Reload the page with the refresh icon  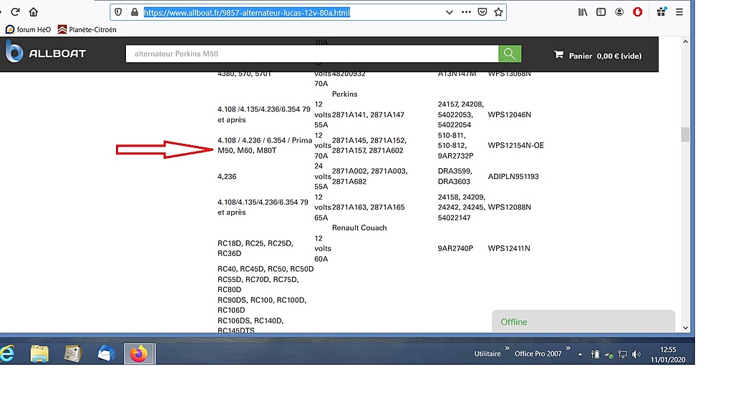[15, 11]
